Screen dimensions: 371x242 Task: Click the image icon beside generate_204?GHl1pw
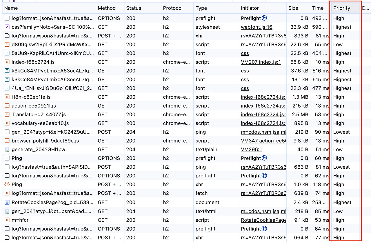tap(7, 150)
